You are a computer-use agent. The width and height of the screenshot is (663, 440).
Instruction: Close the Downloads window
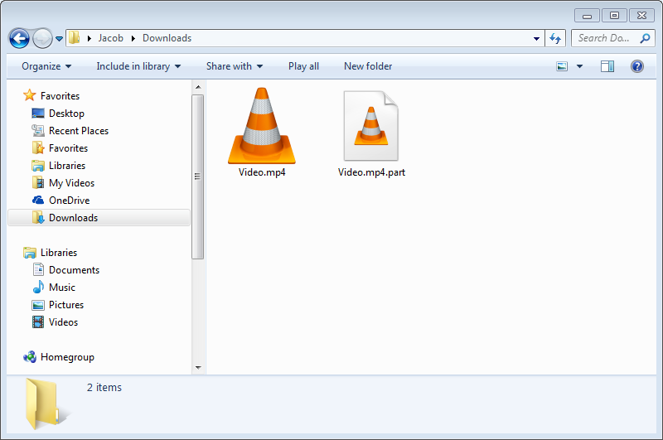tap(641, 16)
